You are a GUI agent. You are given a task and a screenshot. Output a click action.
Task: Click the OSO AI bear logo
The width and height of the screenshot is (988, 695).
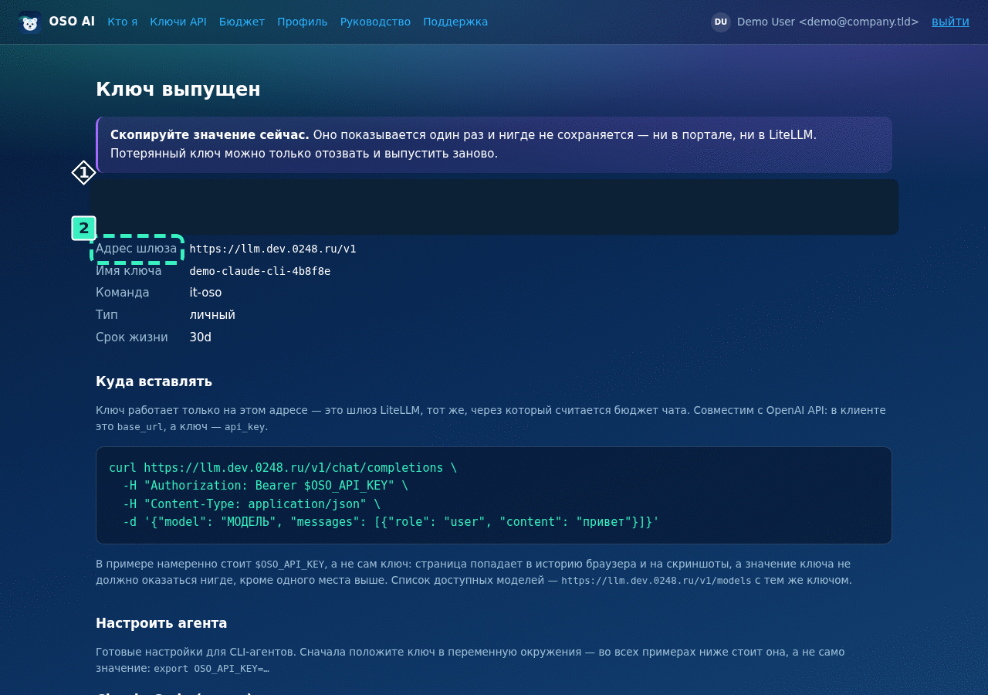click(x=29, y=22)
